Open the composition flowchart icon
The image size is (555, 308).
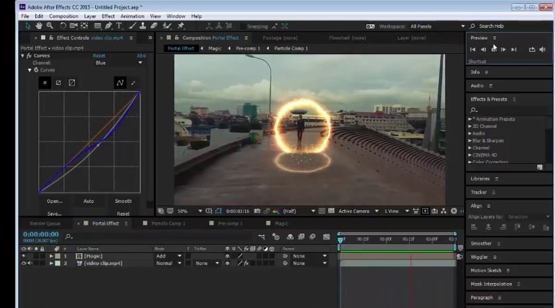(x=444, y=211)
